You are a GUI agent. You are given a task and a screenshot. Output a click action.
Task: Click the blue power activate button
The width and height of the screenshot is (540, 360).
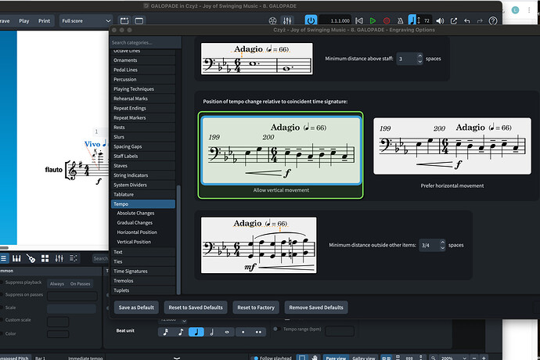[311, 20]
